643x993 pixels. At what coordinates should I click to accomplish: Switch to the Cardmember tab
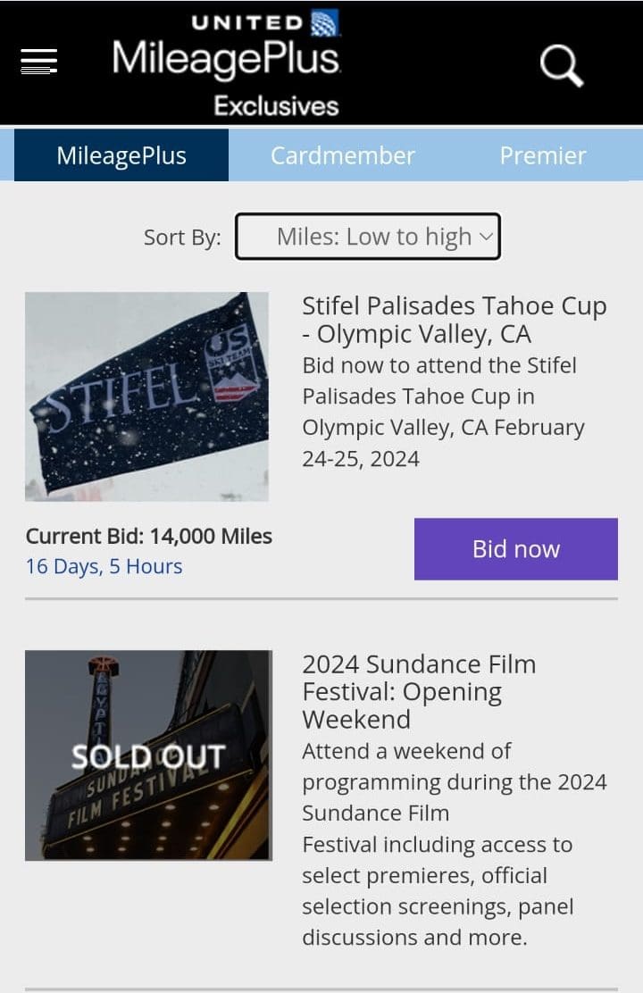(x=343, y=155)
